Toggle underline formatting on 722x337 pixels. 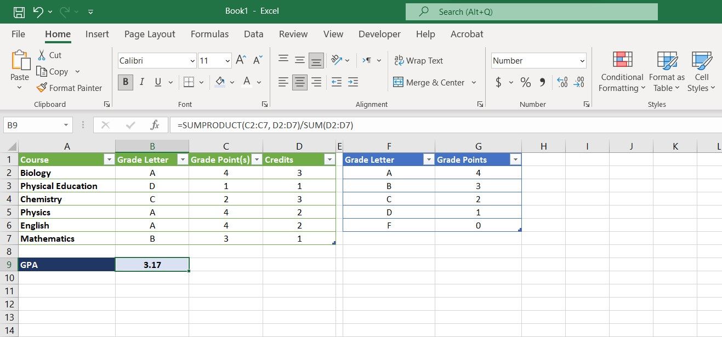click(157, 82)
